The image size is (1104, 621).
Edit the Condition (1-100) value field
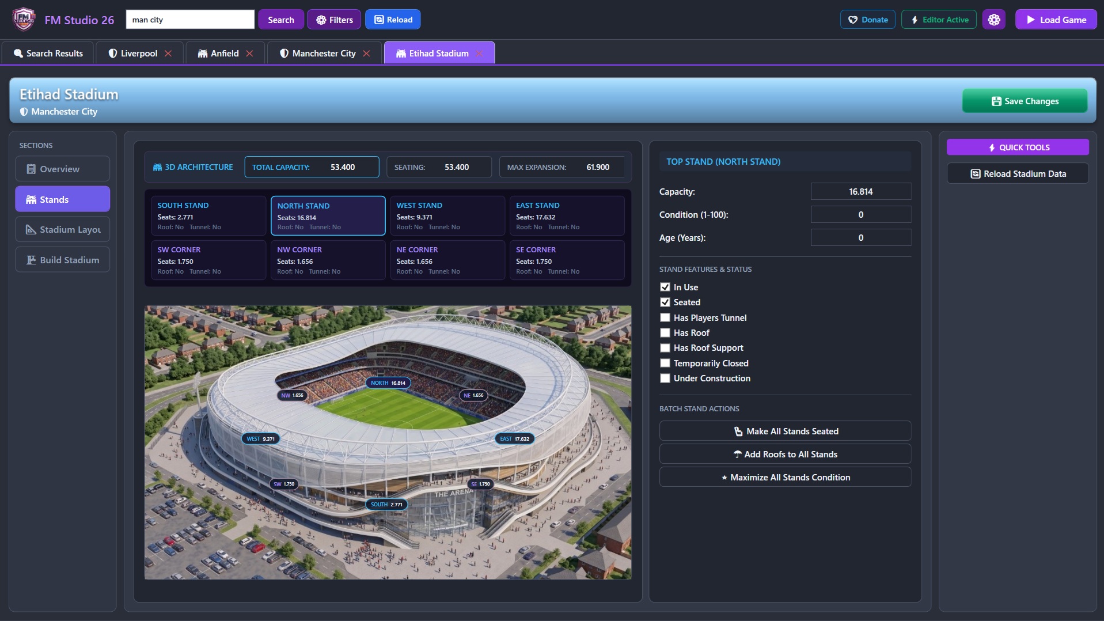tap(860, 214)
